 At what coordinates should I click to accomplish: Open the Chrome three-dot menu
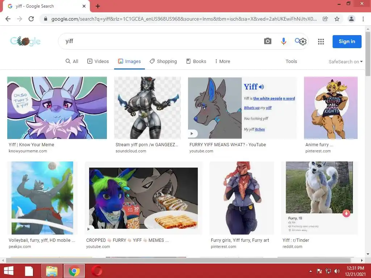point(363,19)
